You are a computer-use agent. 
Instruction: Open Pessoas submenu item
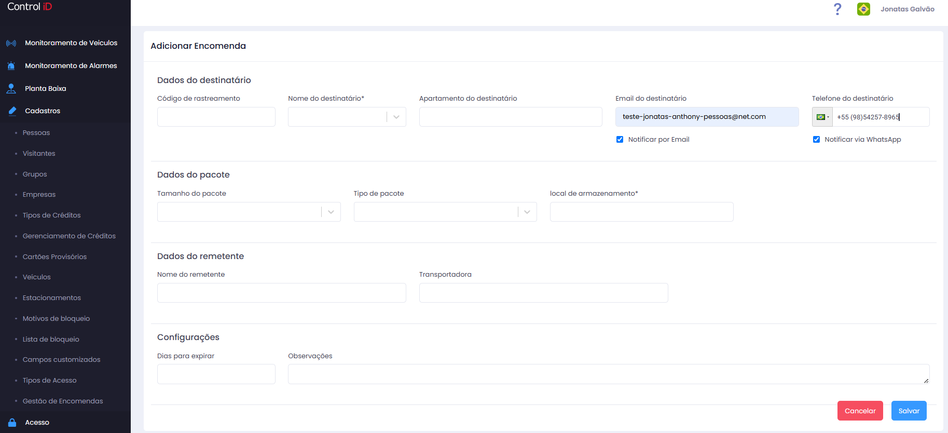click(36, 133)
